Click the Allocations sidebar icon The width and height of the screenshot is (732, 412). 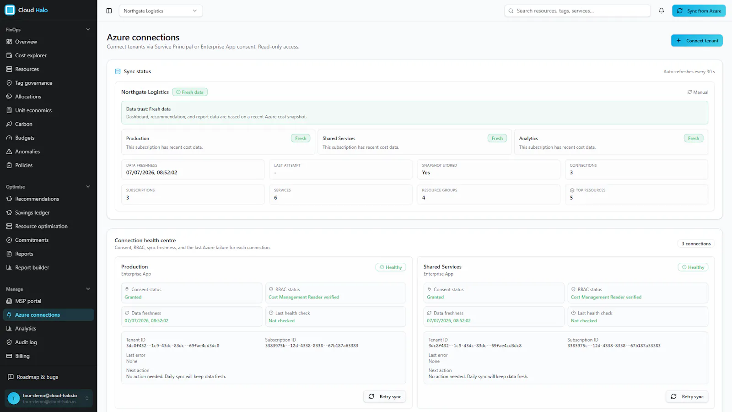click(9, 97)
